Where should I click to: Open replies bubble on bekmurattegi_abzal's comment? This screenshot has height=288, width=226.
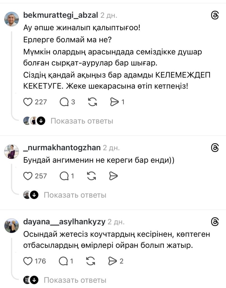(x=64, y=102)
